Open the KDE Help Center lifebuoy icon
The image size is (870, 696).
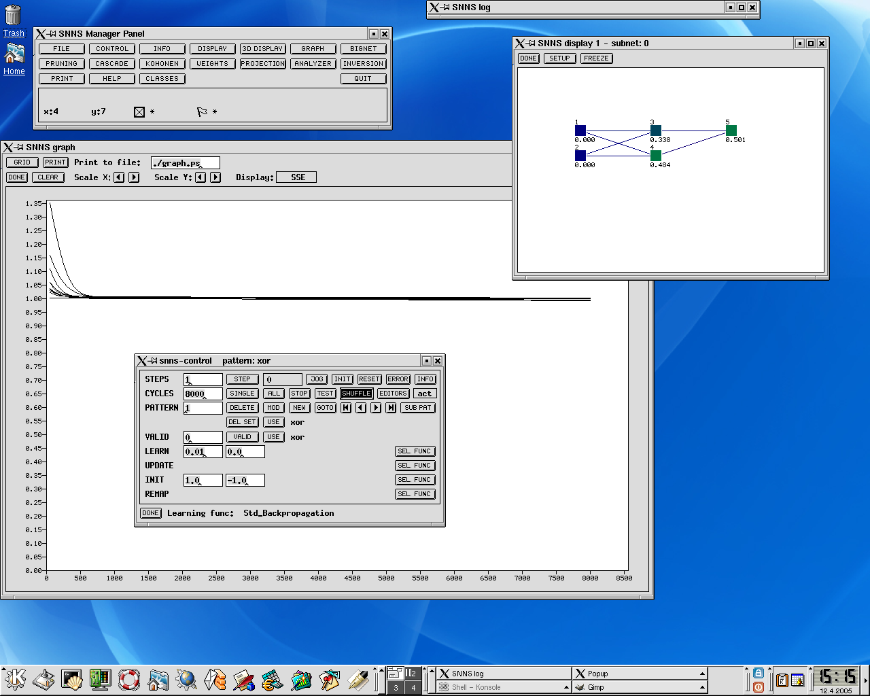pos(129,679)
